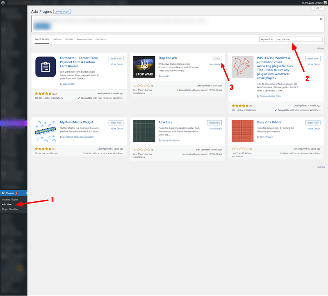Screen dimensions: 328x296
Task: Click the user avatar next to Pasquale Mellone
Action: point(325,3)
